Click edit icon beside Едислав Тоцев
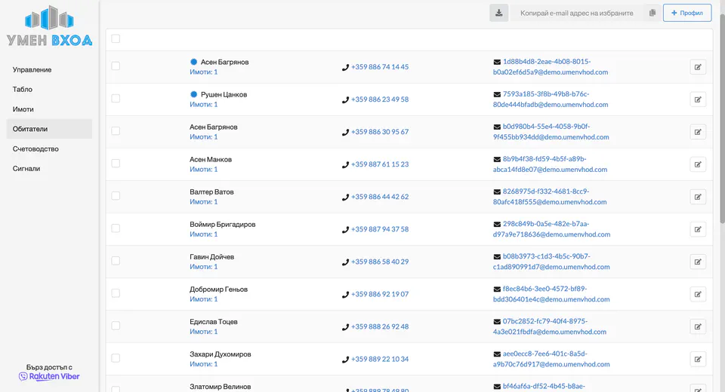Image resolution: width=725 pixels, height=392 pixels. (x=698, y=326)
